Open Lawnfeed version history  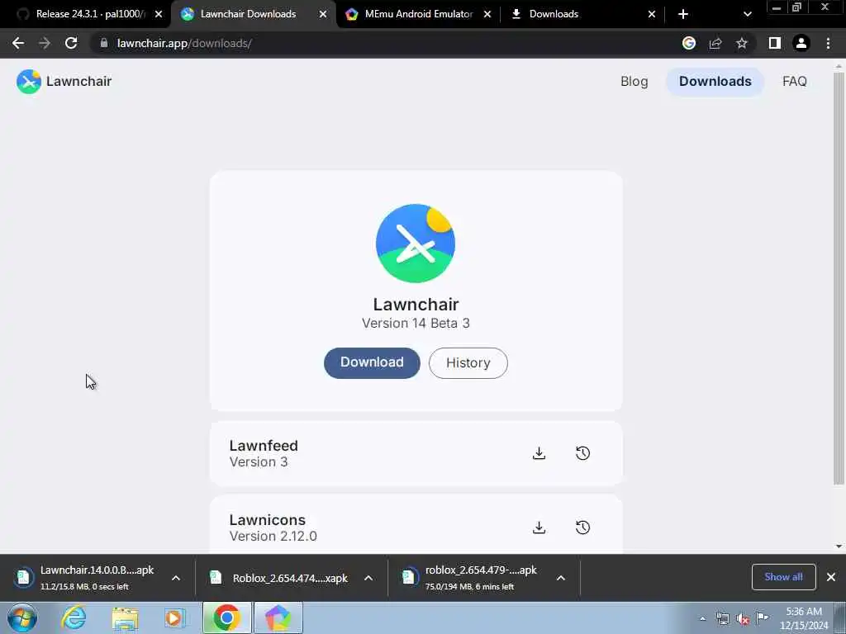[x=582, y=453]
